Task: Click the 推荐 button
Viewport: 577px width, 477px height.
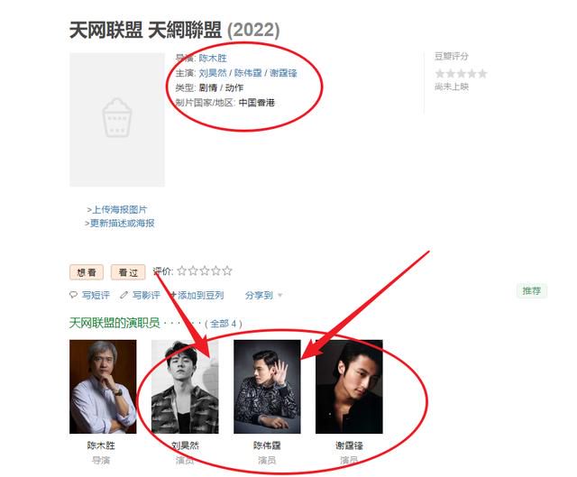Action: [x=532, y=290]
